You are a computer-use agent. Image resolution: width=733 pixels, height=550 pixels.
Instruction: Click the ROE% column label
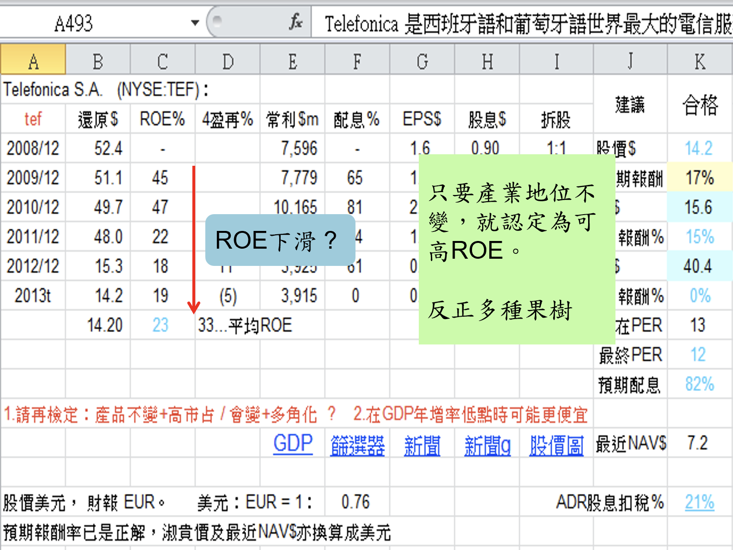(x=162, y=119)
